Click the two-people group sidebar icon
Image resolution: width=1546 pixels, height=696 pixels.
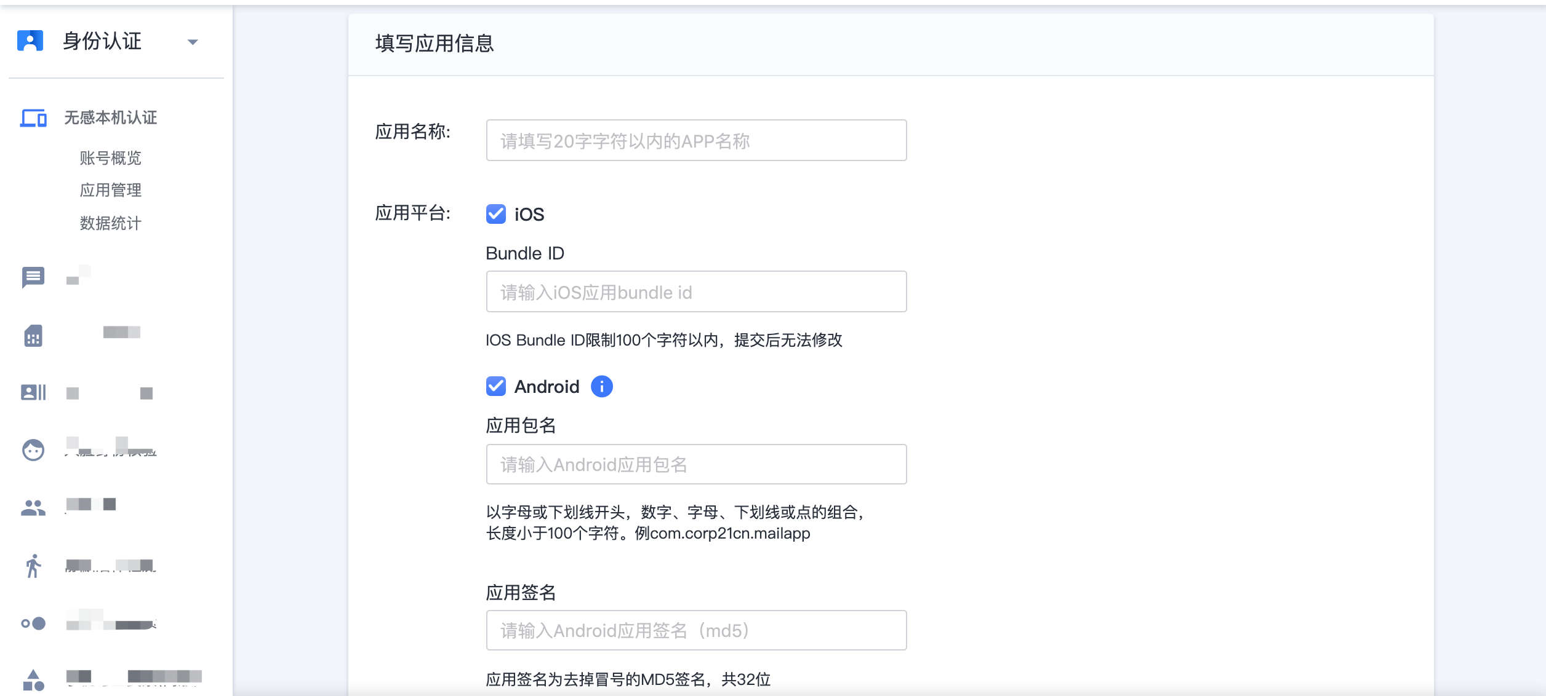click(x=33, y=507)
